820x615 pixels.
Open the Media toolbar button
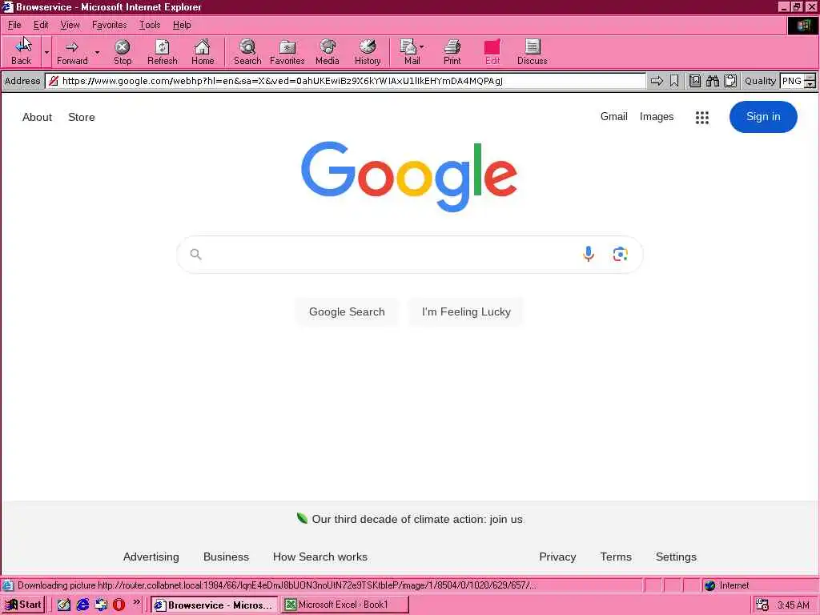[328, 52]
